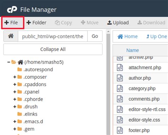Screen dimensions: 168x135
Task: Focus the public_html path input field
Action: tap(53, 36)
